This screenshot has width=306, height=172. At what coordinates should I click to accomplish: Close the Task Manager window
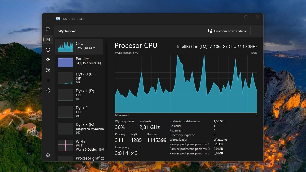click(x=258, y=17)
